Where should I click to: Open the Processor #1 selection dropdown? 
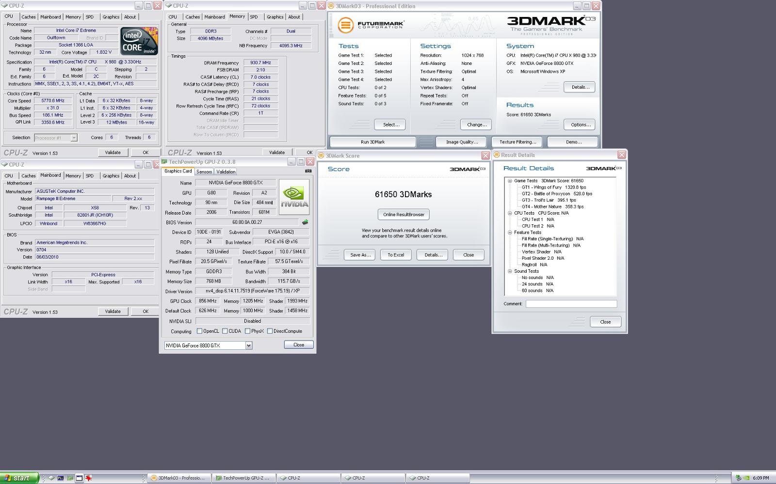click(x=74, y=138)
